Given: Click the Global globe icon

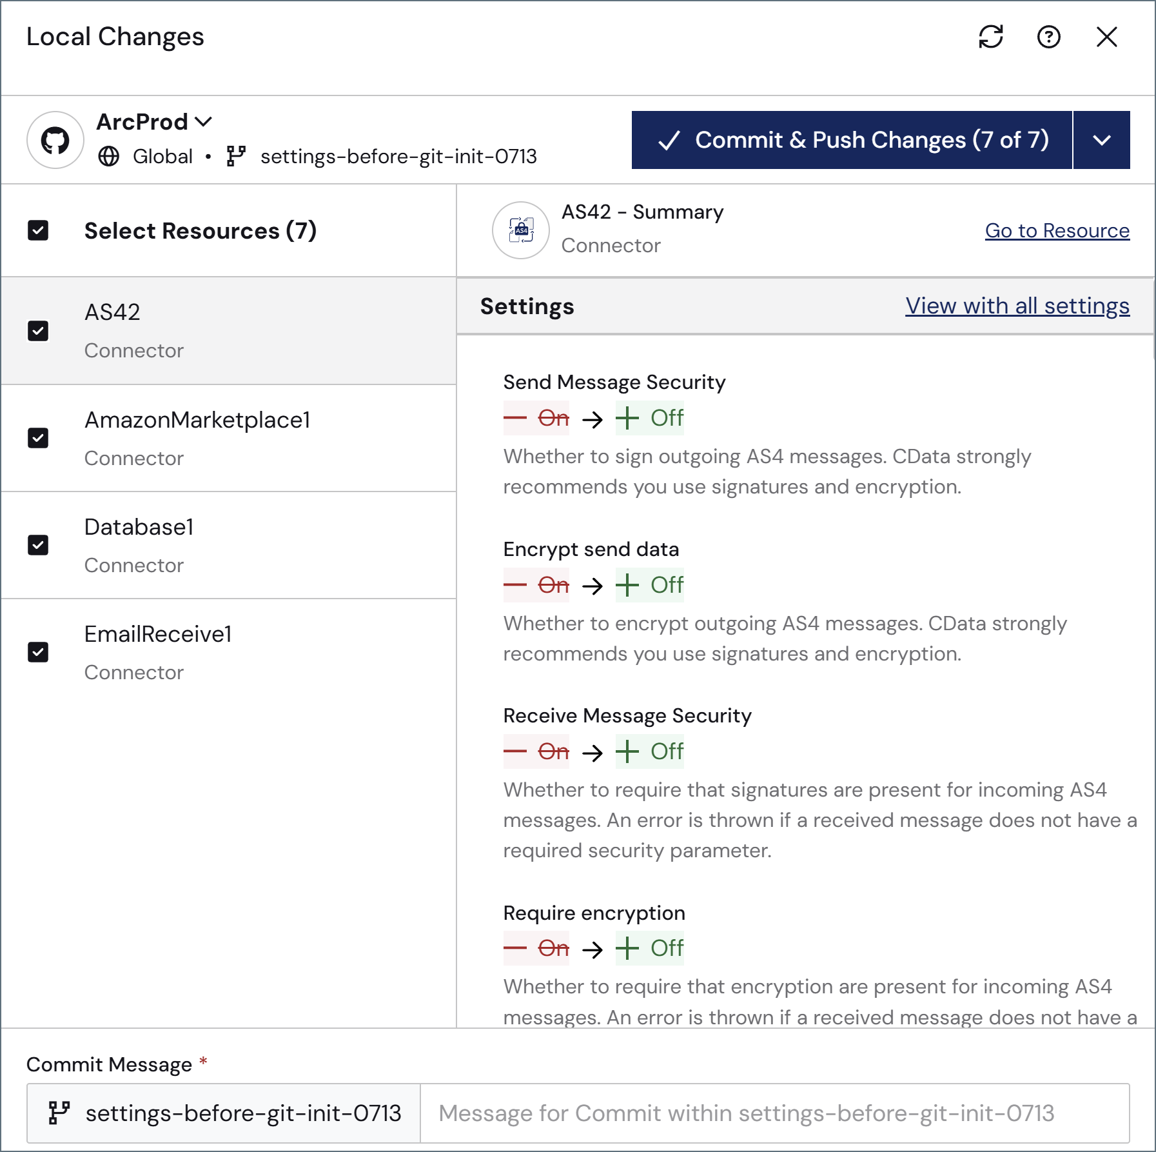Looking at the screenshot, I should click(109, 156).
